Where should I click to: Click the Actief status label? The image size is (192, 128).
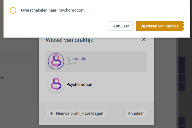coord(71,64)
